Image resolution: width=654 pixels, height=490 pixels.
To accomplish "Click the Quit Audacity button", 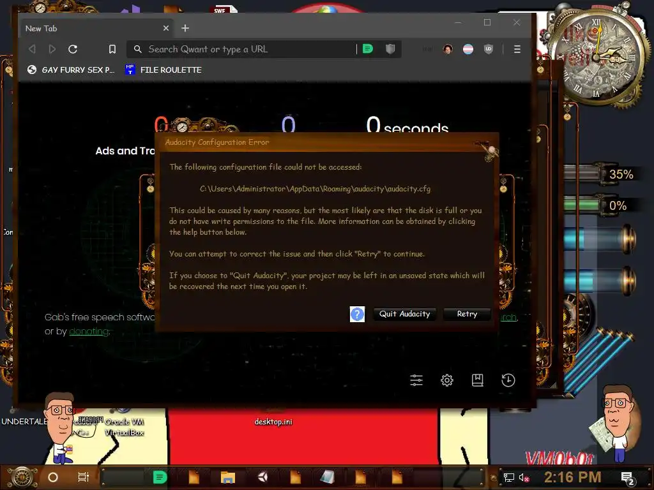I will [404, 314].
